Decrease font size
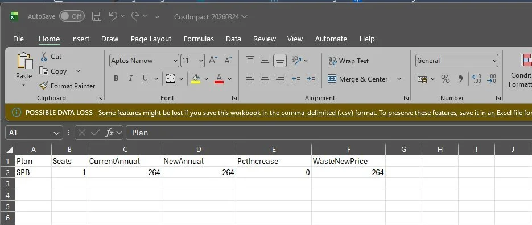Viewport: 532px width, 225px height. (x=228, y=61)
